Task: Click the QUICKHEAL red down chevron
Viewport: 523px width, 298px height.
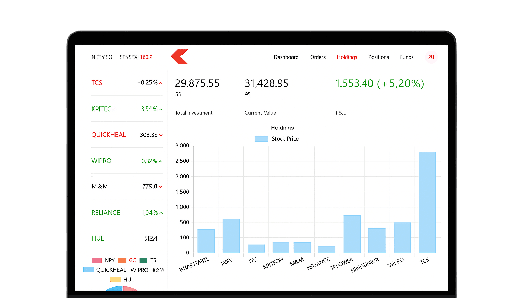Action: click(161, 135)
